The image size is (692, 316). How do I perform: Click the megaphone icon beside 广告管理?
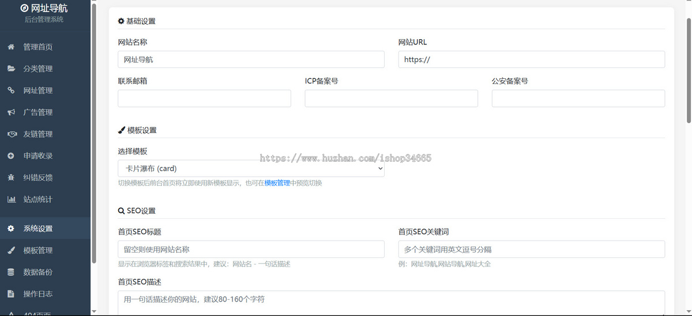coord(11,112)
